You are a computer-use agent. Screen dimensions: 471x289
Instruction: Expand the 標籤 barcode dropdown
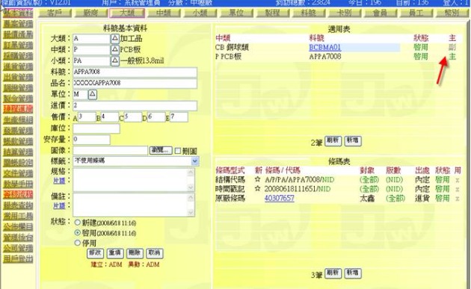pyautogui.click(x=194, y=161)
